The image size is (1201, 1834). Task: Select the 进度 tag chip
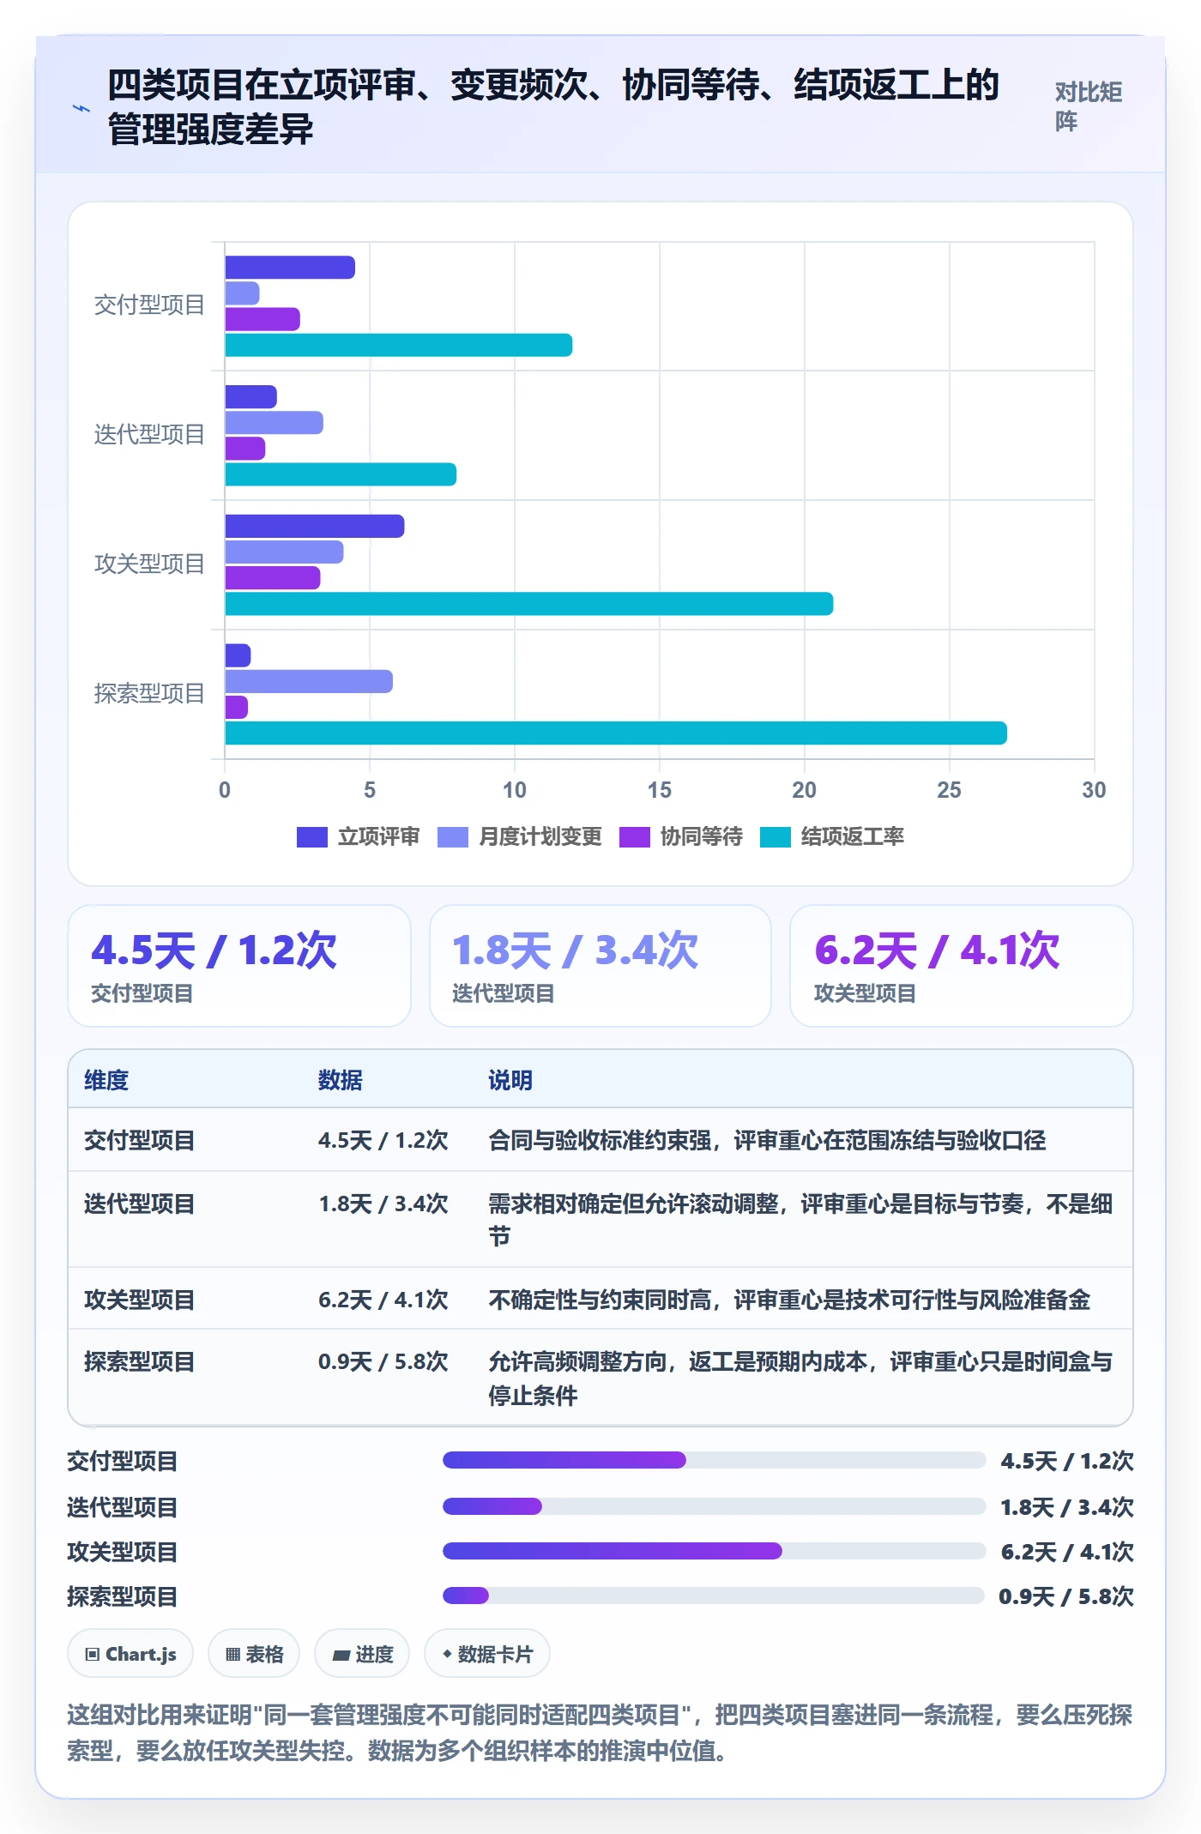pyautogui.click(x=362, y=1654)
